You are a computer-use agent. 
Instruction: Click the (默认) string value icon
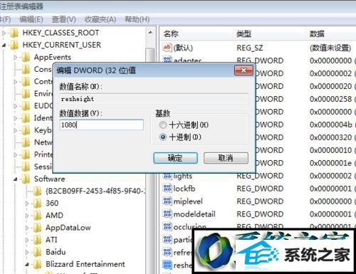[x=167, y=48]
